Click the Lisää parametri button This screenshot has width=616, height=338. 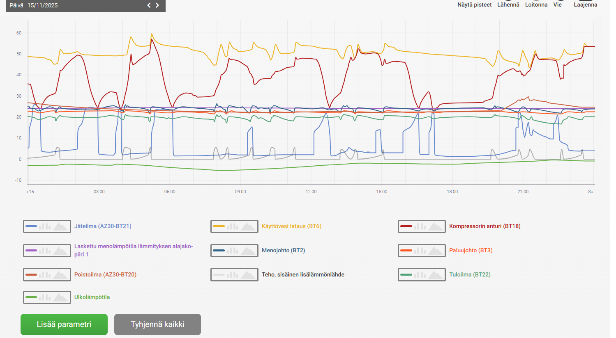(x=64, y=324)
